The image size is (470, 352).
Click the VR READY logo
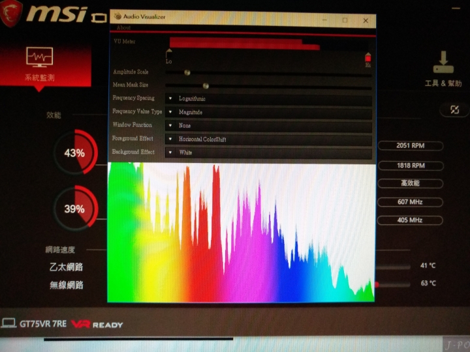click(97, 324)
